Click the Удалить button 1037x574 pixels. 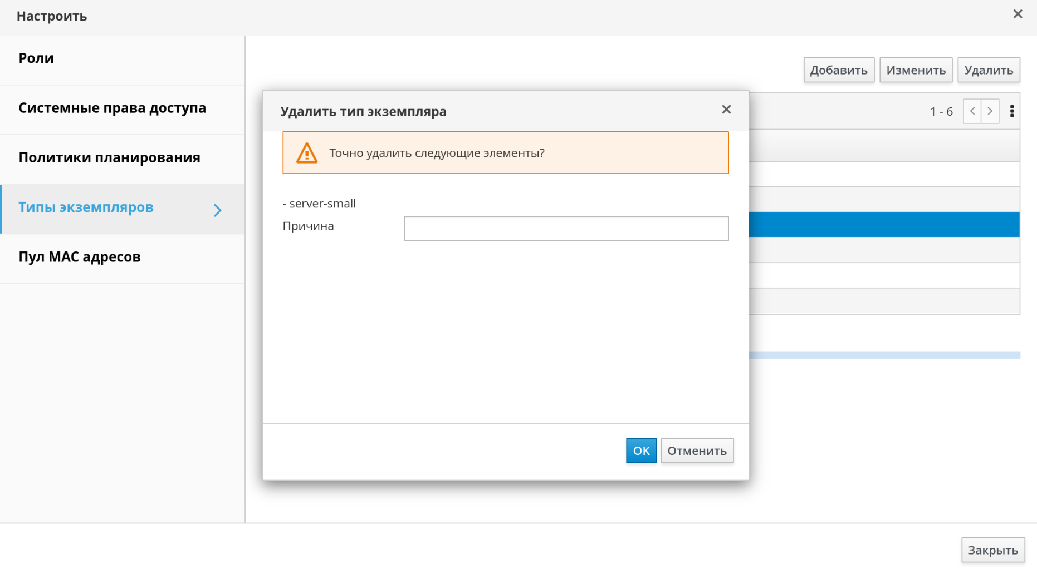988,70
